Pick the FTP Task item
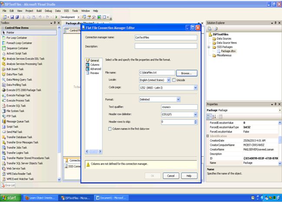Viewport: 282px width, 203px height. click(11, 116)
